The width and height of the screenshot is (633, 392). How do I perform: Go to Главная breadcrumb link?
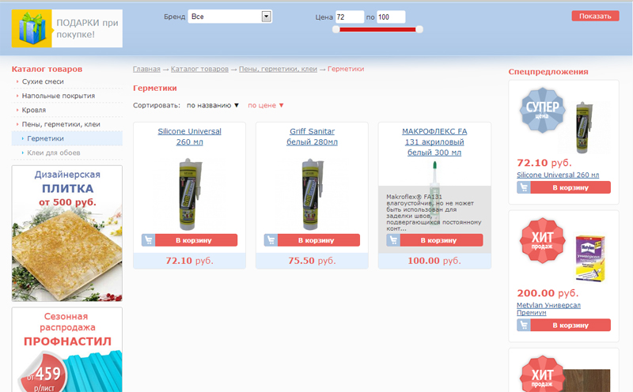[146, 69]
